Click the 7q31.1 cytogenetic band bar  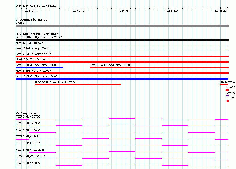(122, 26)
